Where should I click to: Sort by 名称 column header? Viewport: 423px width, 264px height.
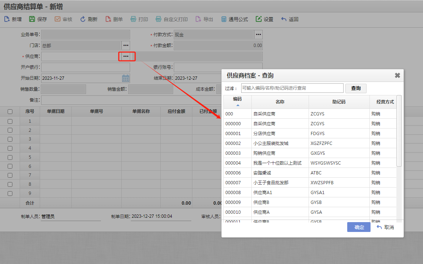point(280,102)
